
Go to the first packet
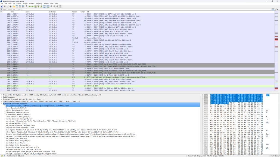pyautogui.click(x=38, y=6)
